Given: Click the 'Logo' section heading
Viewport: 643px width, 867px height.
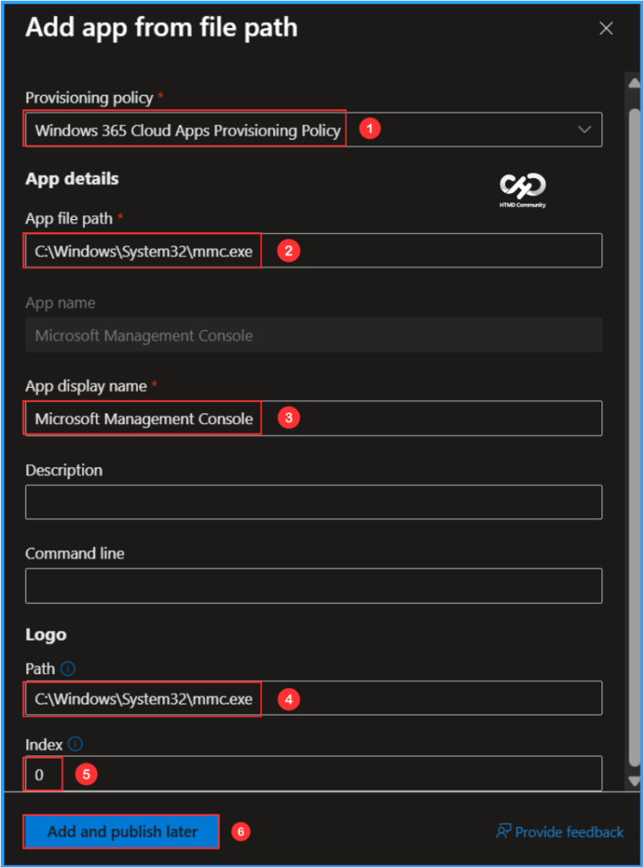Looking at the screenshot, I should 46,635.
